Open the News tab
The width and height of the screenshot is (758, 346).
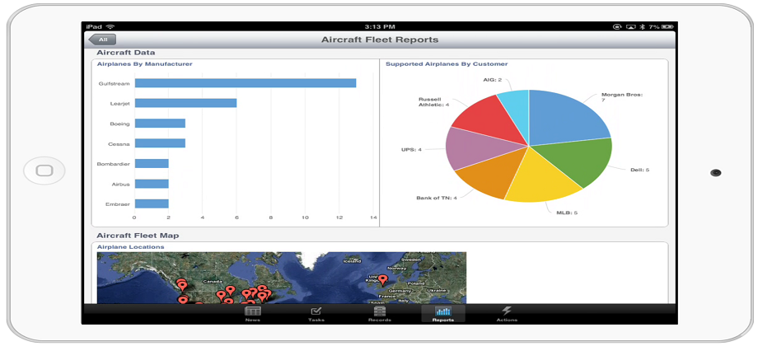(x=252, y=314)
